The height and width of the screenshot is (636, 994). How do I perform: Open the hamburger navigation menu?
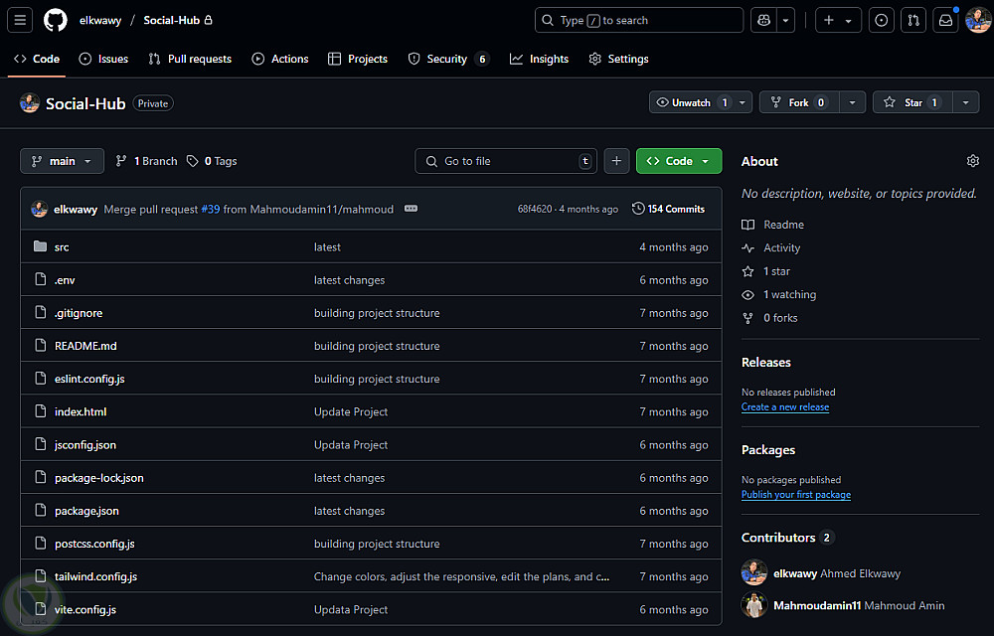(20, 20)
